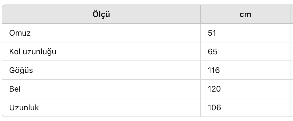Image resolution: width=293 pixels, height=121 pixels.
Task: Select the Uzunluk row label
Action: tap(24, 108)
